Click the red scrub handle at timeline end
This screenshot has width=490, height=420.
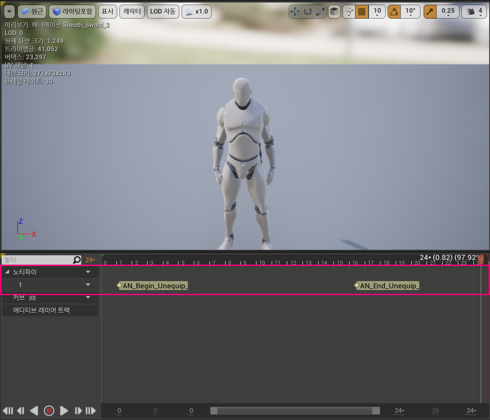pos(481,260)
